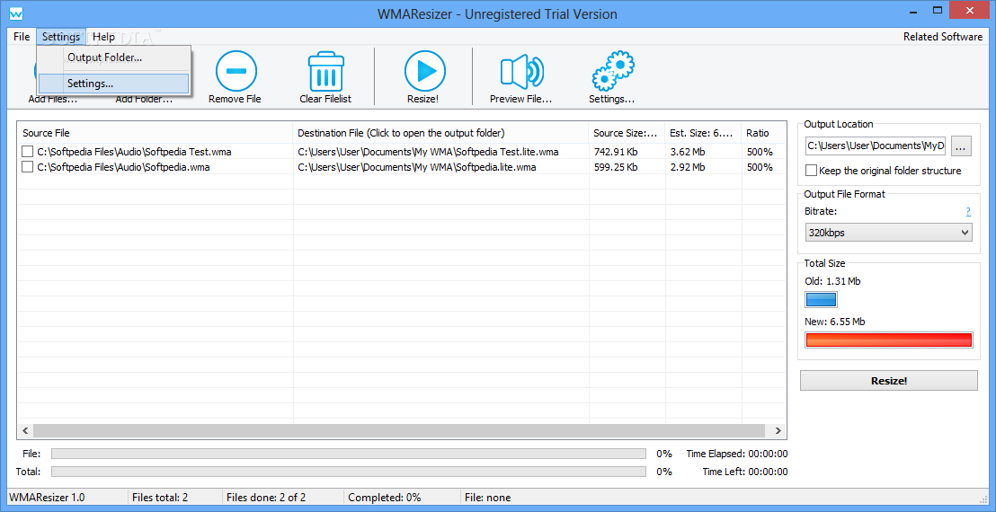Click the 'New: 6.55 Mb' label

tap(835, 322)
